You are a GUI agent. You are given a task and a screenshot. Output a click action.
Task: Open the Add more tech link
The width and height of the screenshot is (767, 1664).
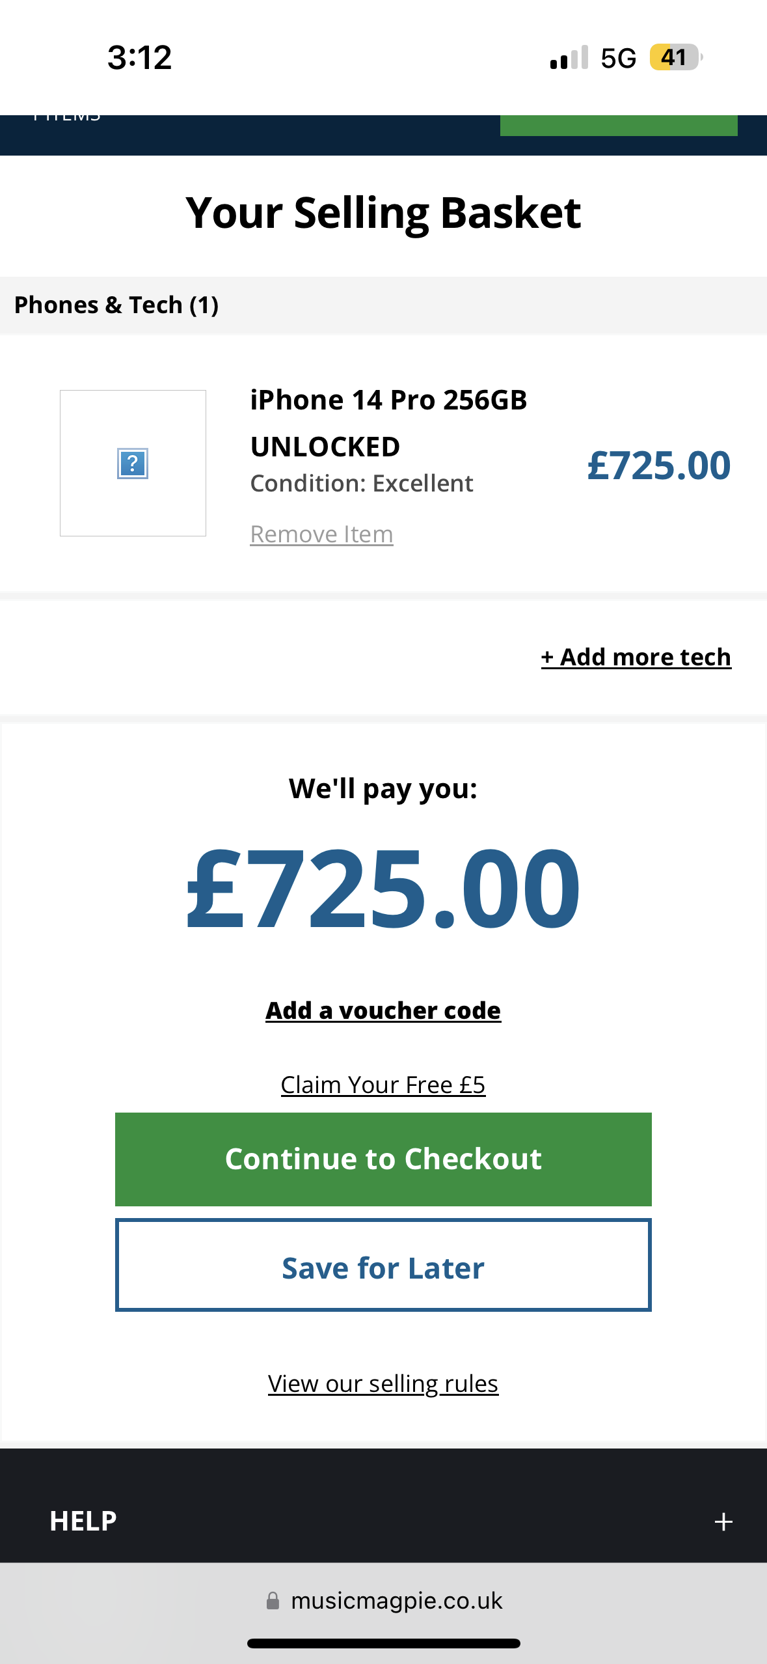[636, 657]
